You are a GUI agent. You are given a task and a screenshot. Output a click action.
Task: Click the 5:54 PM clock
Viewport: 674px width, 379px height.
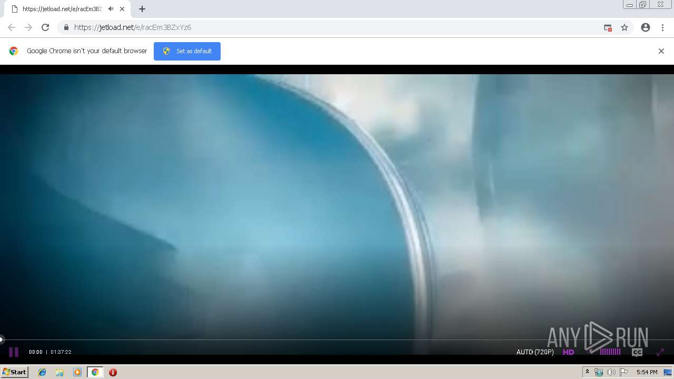coord(647,372)
